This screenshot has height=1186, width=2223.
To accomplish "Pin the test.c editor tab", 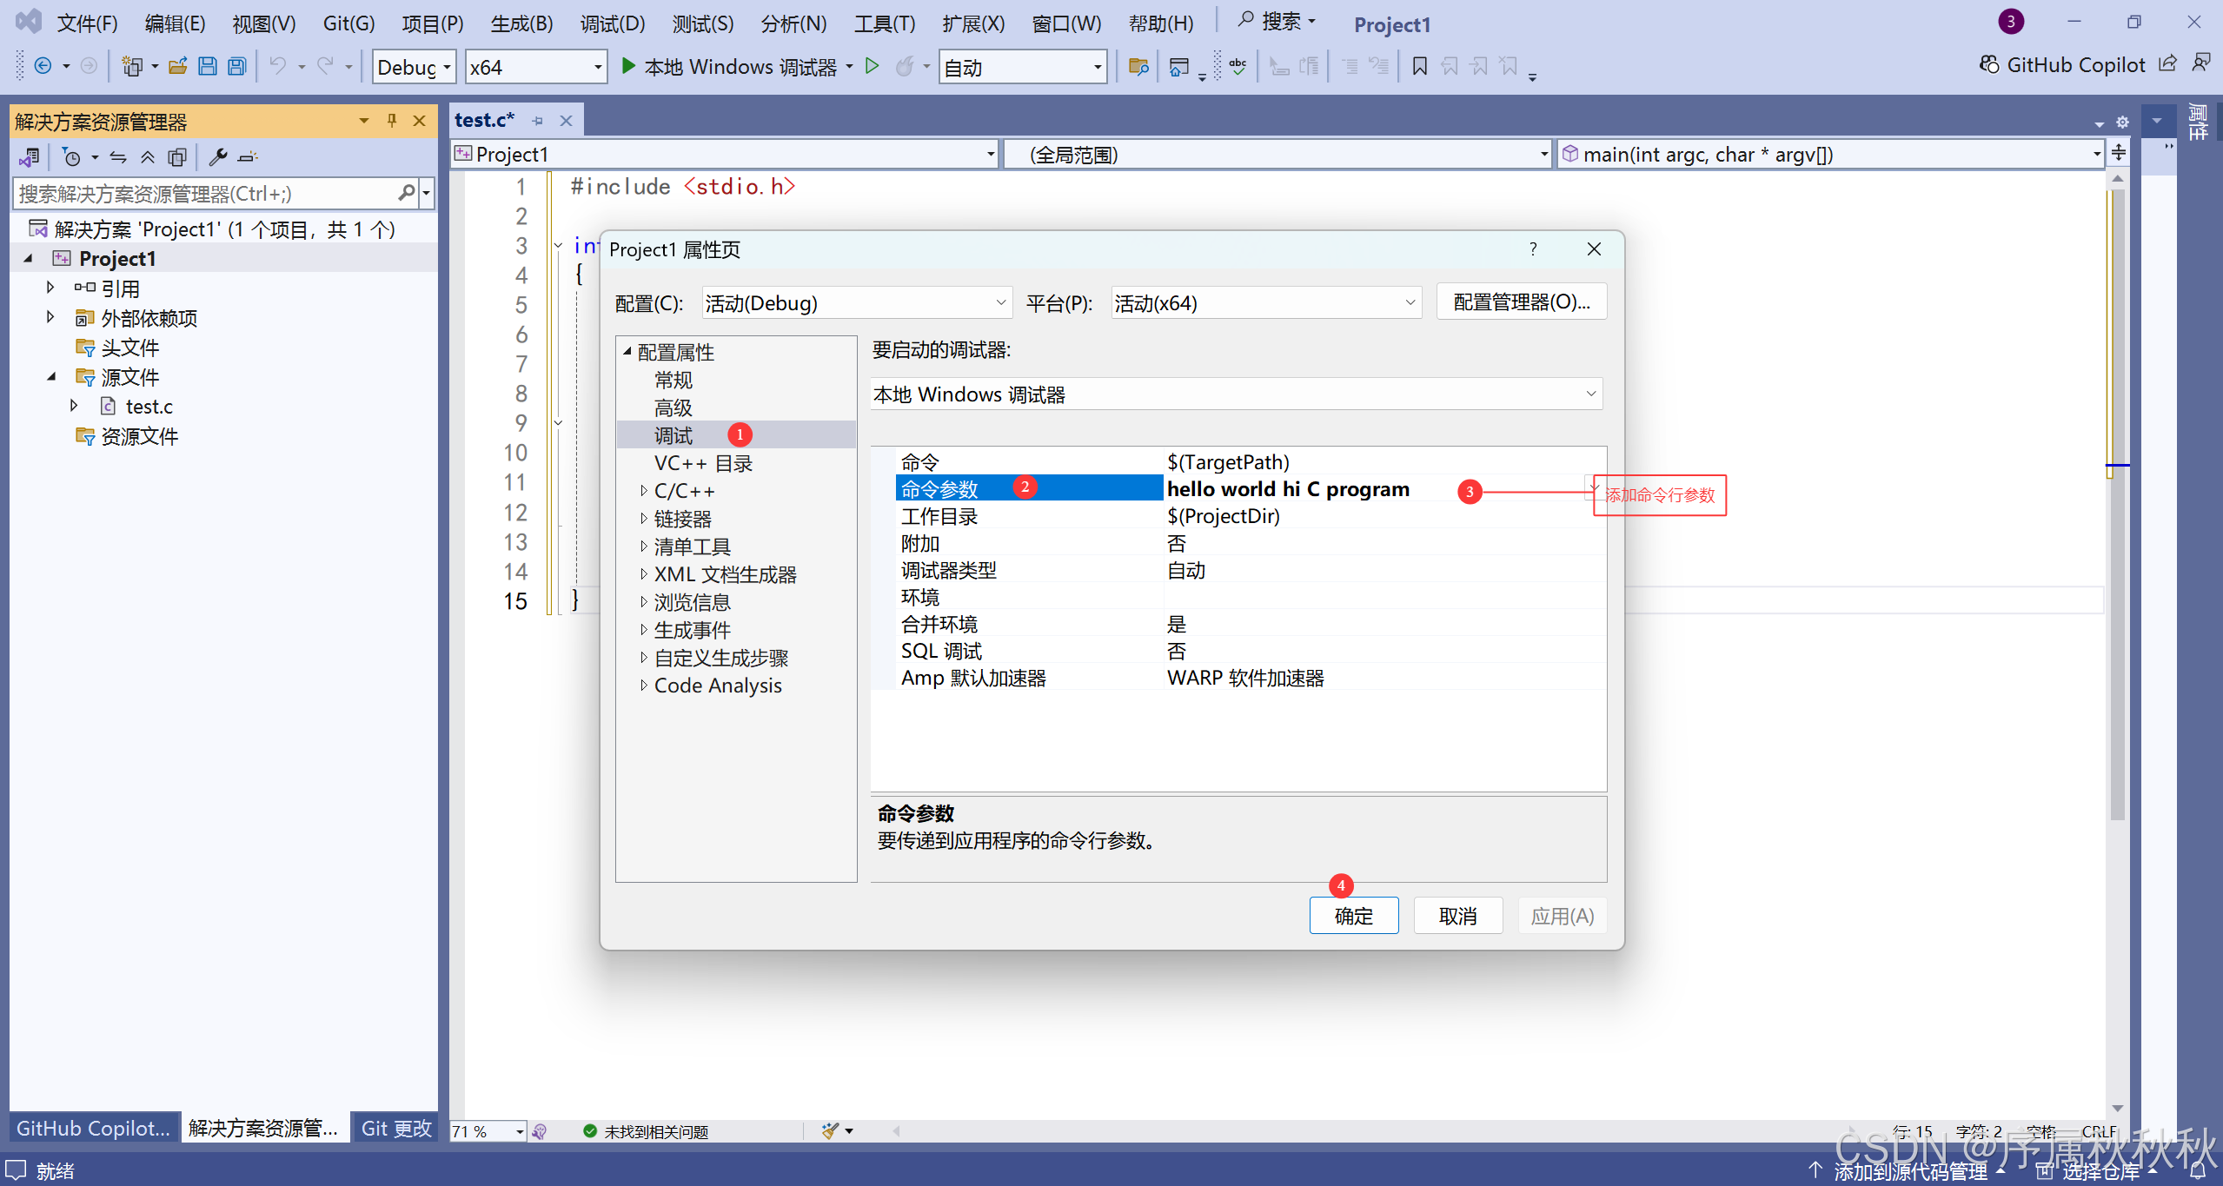I will [x=538, y=121].
